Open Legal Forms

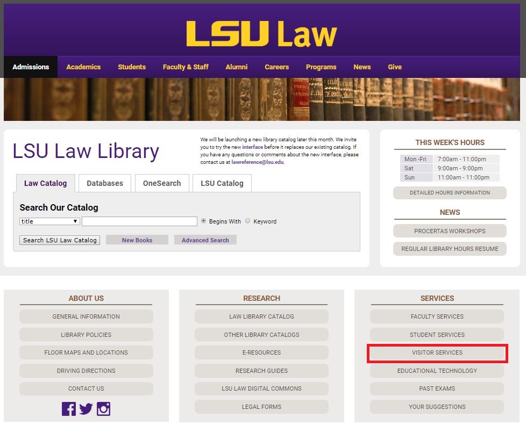262,407
